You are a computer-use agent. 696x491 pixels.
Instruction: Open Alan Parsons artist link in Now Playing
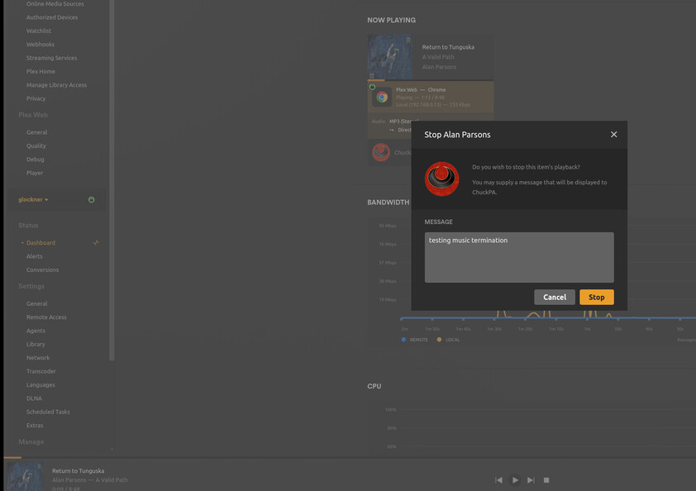pyautogui.click(x=439, y=67)
